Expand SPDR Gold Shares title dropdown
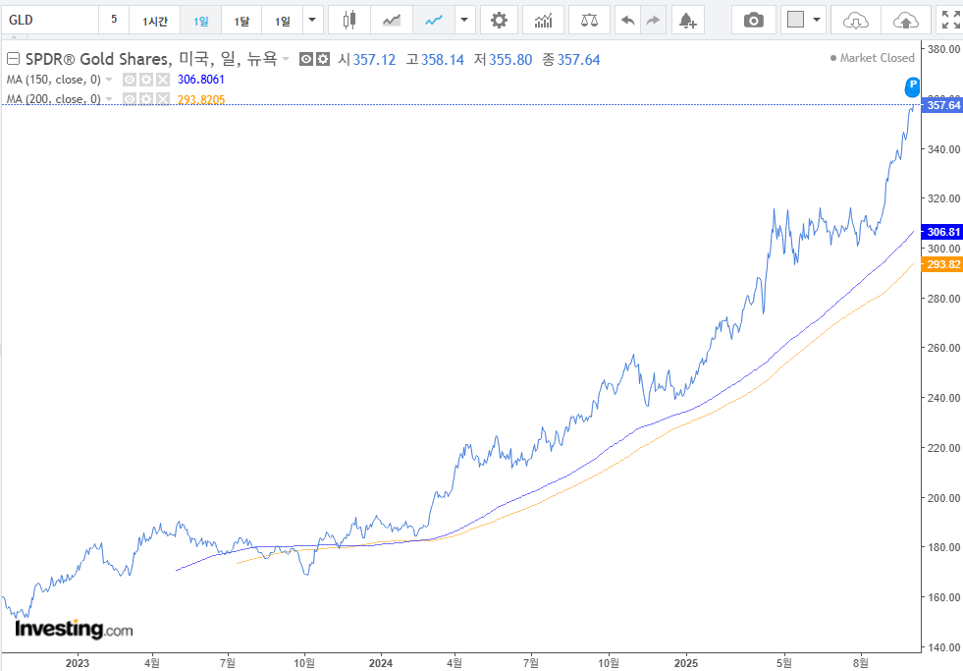The height and width of the screenshot is (671, 963). pyautogui.click(x=286, y=60)
